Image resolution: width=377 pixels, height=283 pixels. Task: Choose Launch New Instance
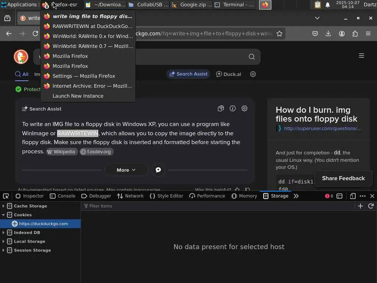point(88,96)
